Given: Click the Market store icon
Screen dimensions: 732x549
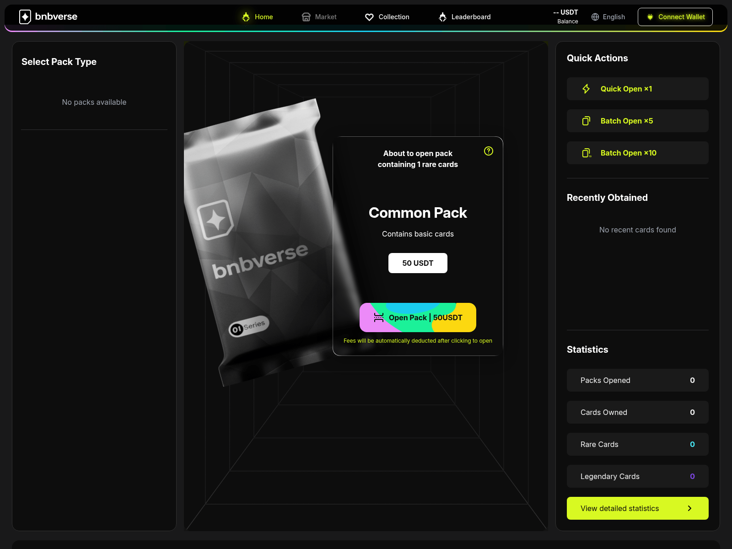Looking at the screenshot, I should (306, 17).
